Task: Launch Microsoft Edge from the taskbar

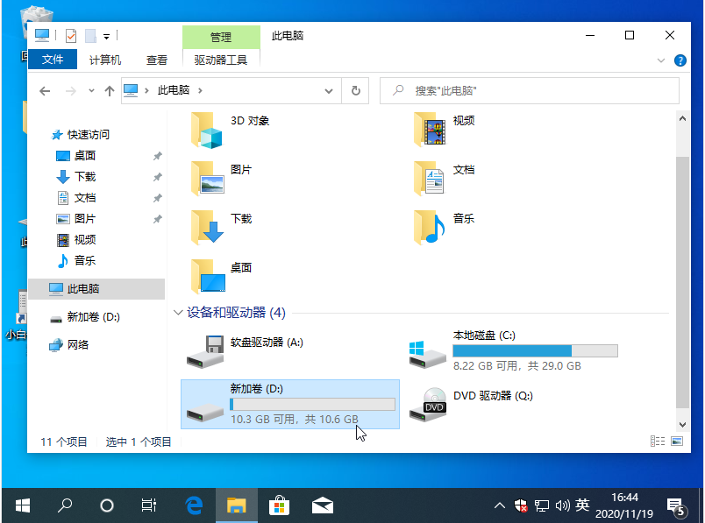Action: [194, 505]
